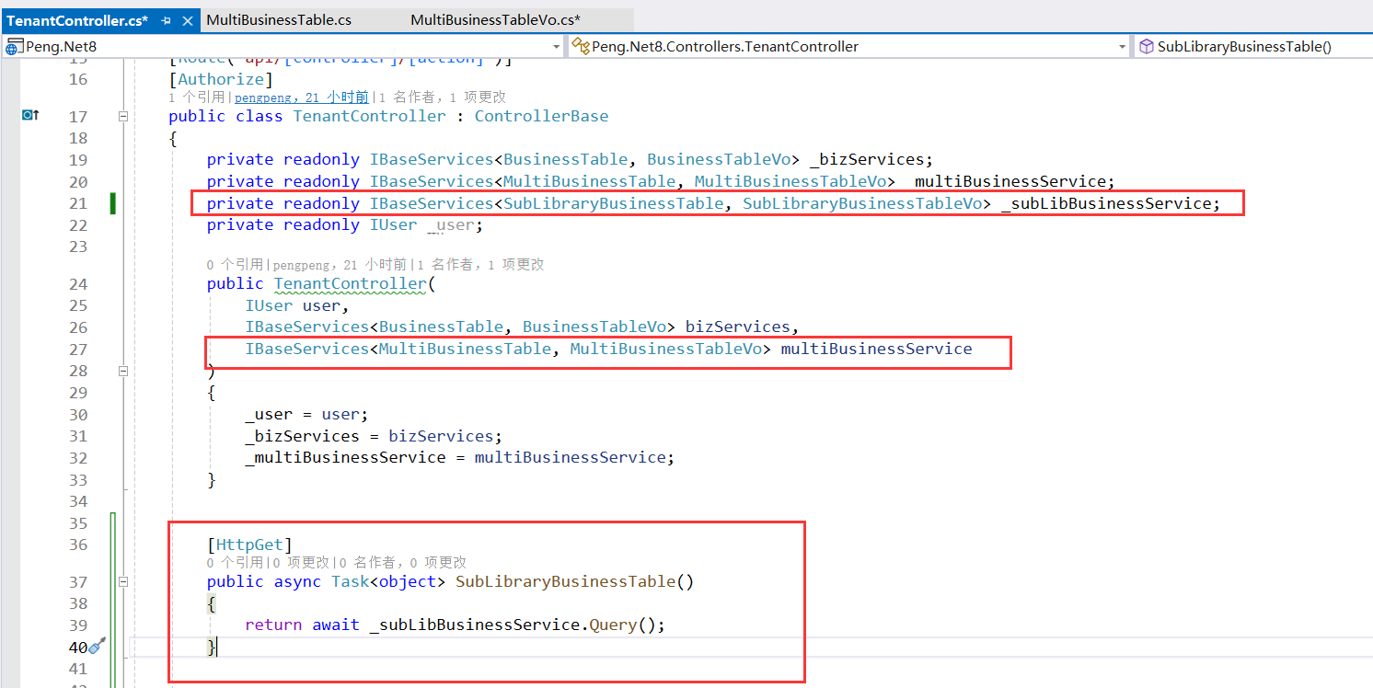Click the inheritance margin glyph on line 17

[x=30, y=115]
